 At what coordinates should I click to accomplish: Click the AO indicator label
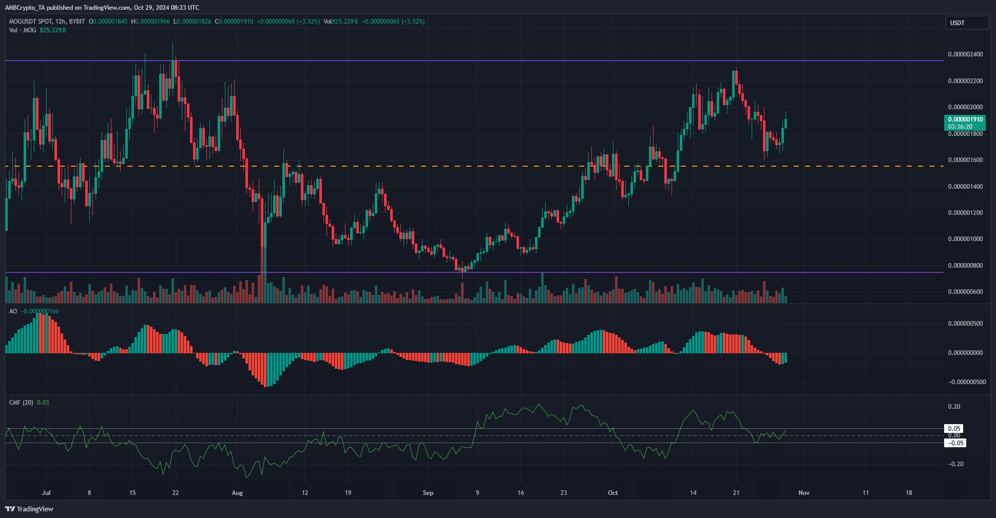[13, 311]
